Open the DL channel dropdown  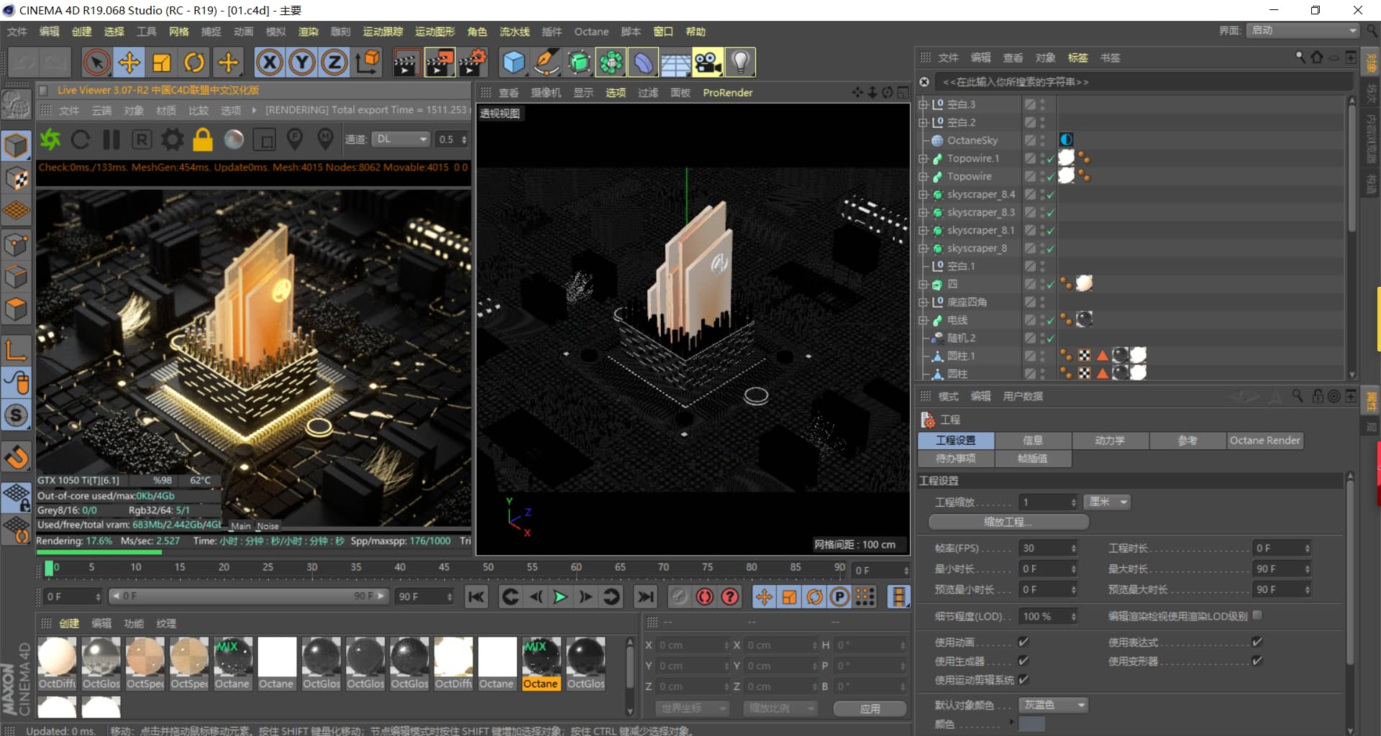click(401, 139)
